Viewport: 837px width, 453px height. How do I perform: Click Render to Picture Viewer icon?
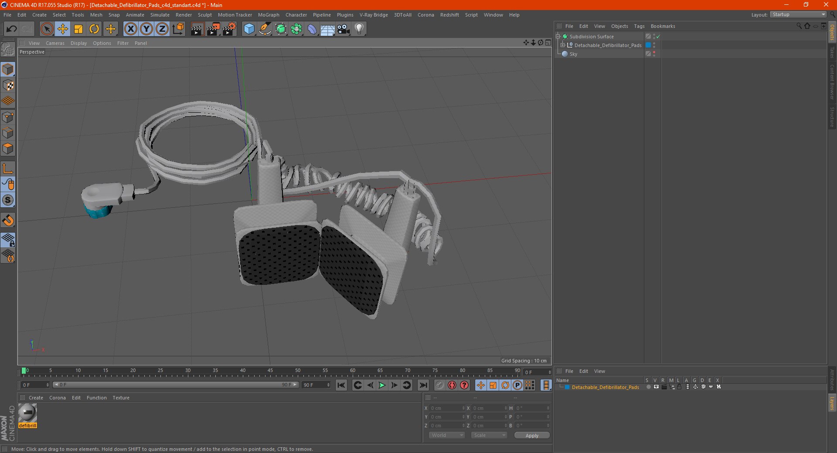click(213, 29)
